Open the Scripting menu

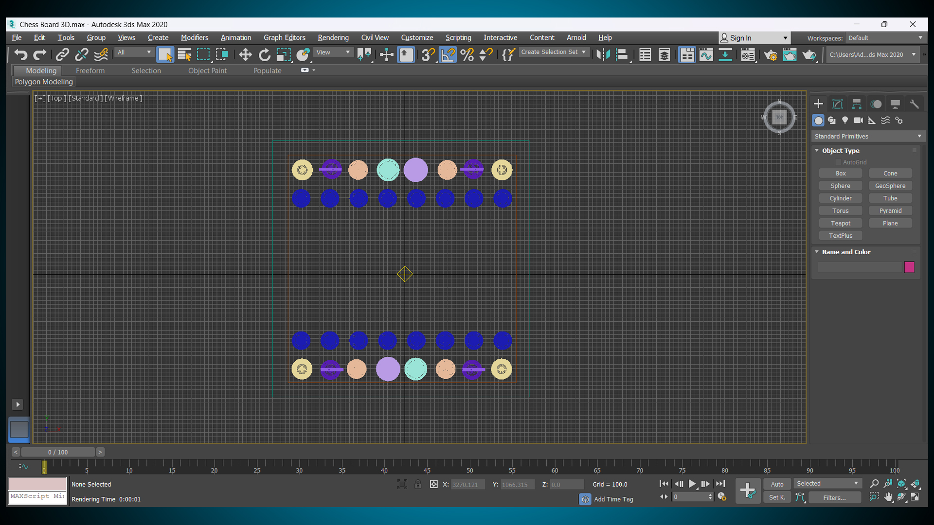[x=458, y=37]
